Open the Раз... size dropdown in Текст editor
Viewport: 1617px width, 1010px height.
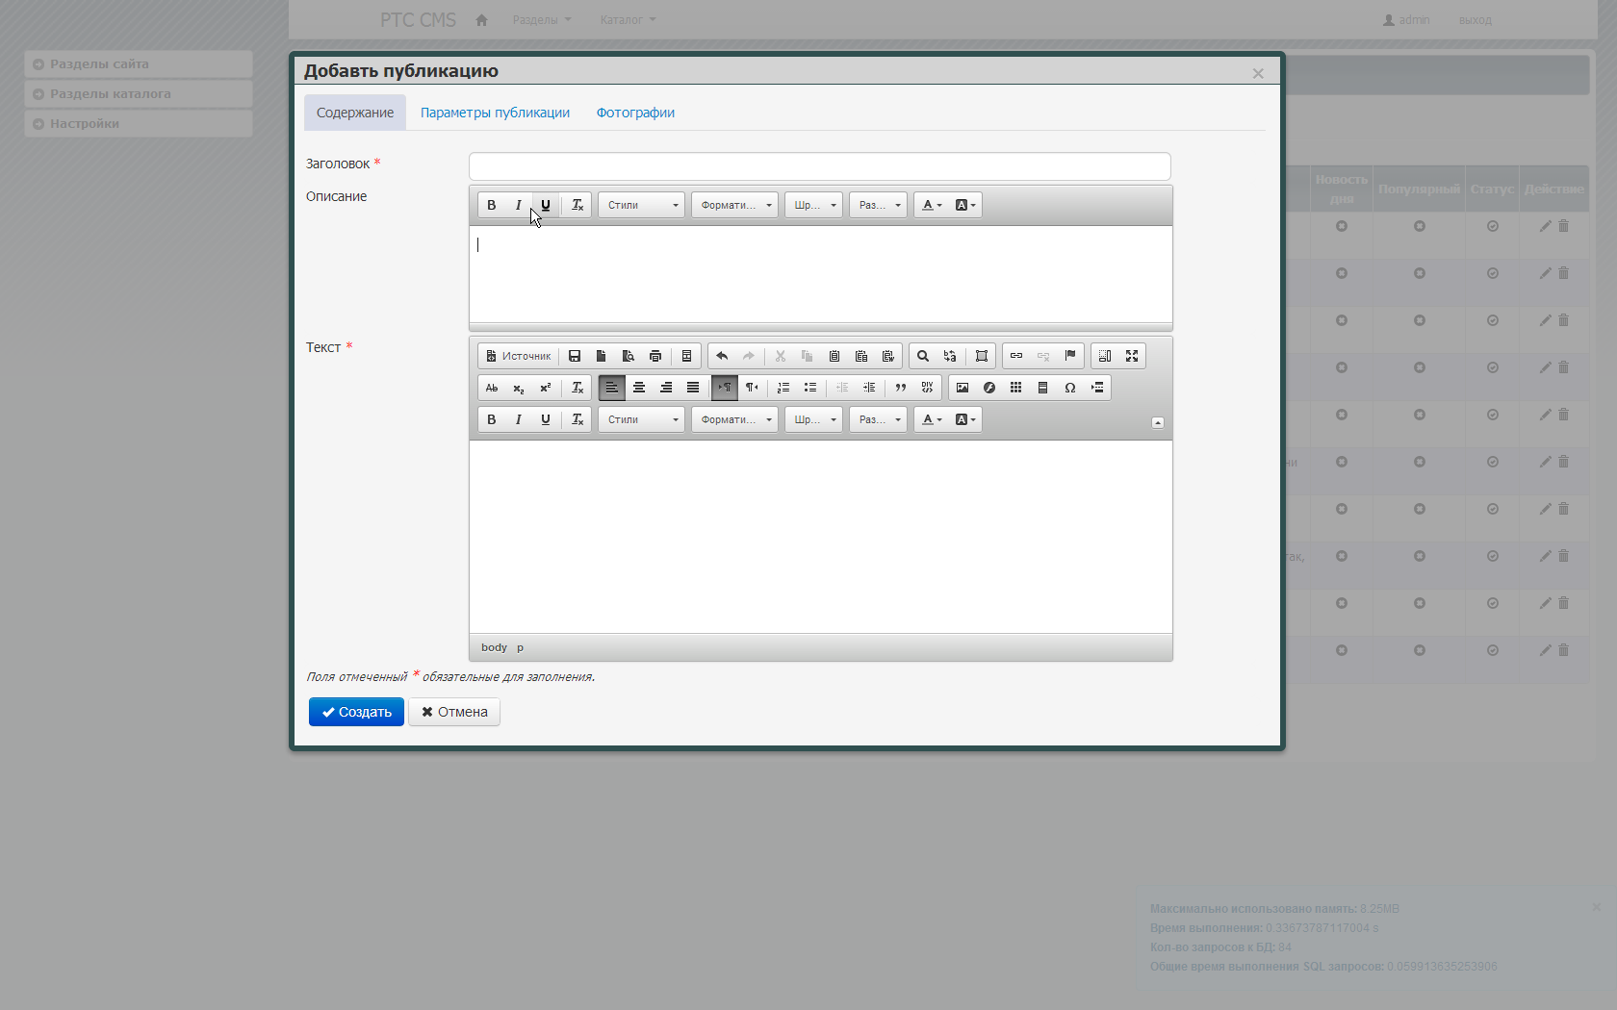point(878,419)
